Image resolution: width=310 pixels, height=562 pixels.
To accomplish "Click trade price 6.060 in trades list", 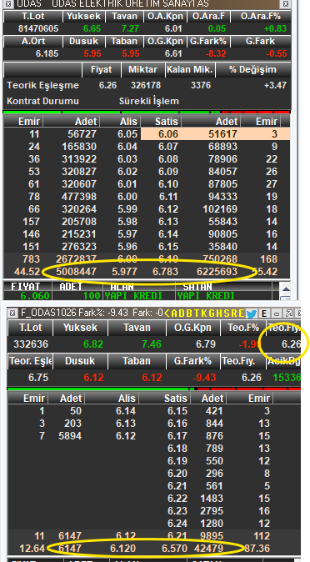I will 34,296.
